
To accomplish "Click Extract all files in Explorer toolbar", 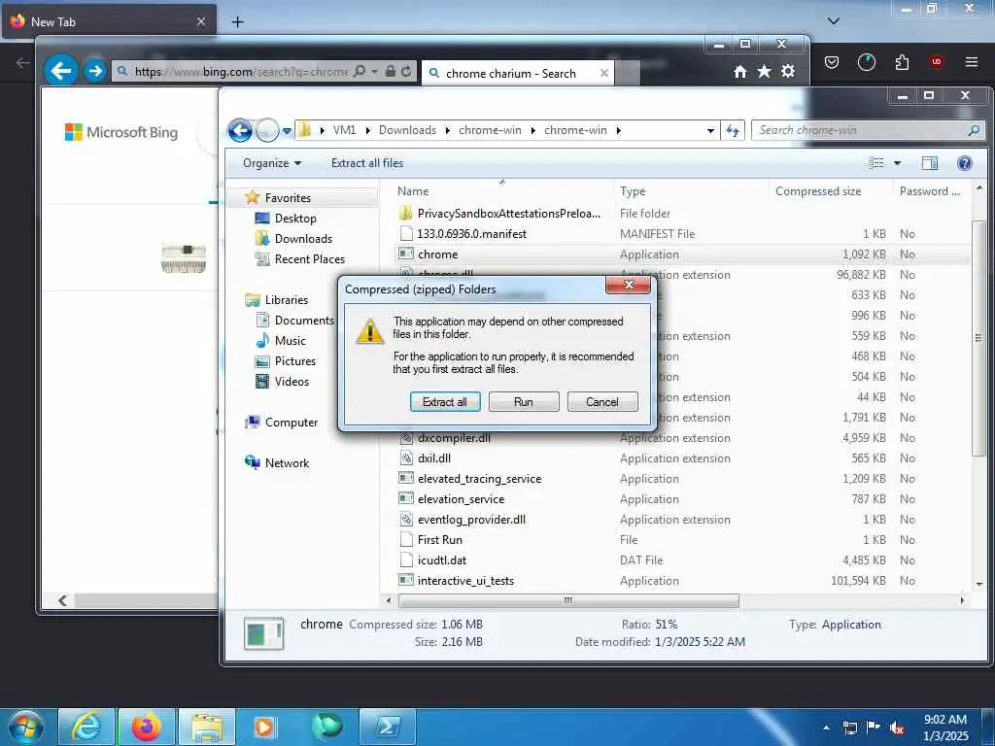I will pos(366,163).
